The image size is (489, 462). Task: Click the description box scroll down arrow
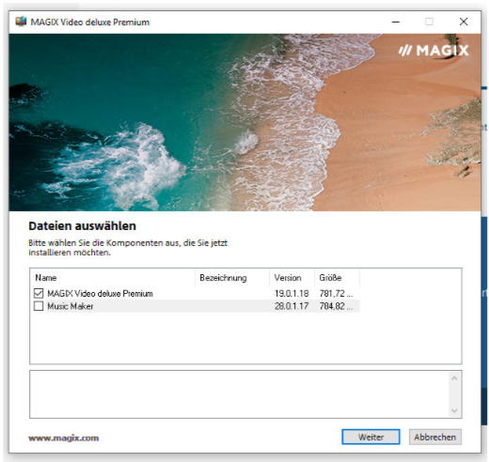454,410
